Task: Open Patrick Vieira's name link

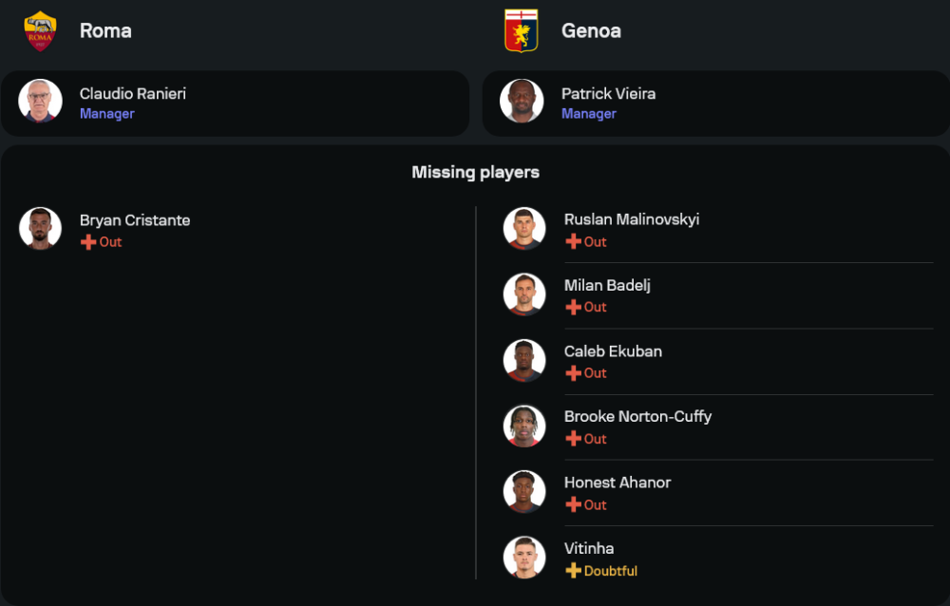Action: click(608, 94)
